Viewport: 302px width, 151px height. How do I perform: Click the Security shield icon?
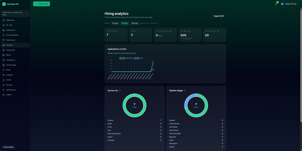pyautogui.click(x=4, y=85)
